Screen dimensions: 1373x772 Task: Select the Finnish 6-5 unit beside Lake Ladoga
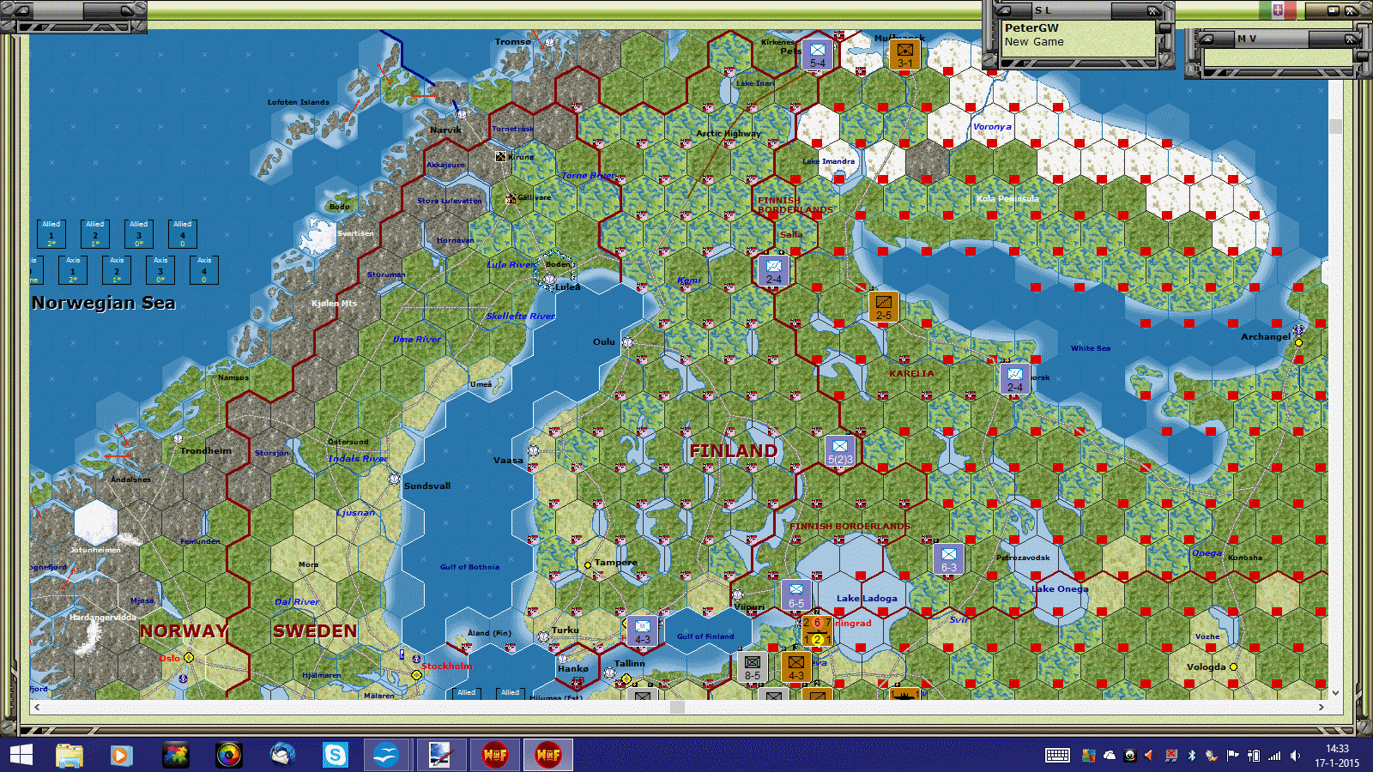[x=796, y=594]
